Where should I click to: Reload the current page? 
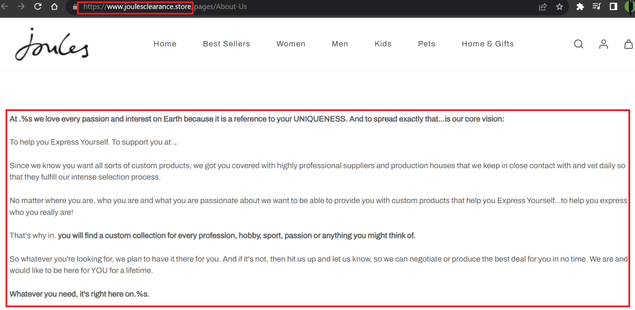pyautogui.click(x=38, y=7)
